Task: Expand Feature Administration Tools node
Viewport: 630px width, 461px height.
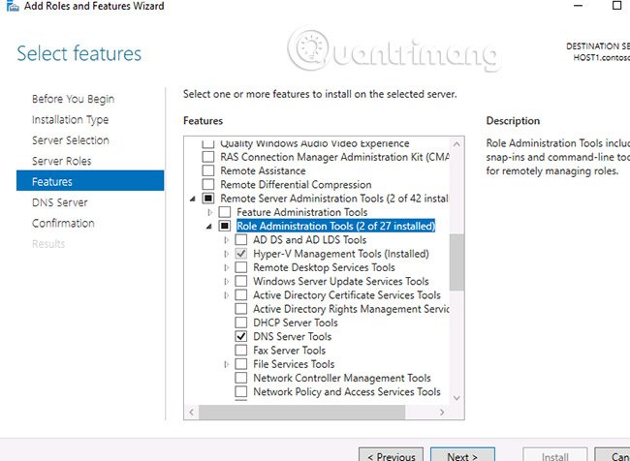Action: (x=209, y=212)
